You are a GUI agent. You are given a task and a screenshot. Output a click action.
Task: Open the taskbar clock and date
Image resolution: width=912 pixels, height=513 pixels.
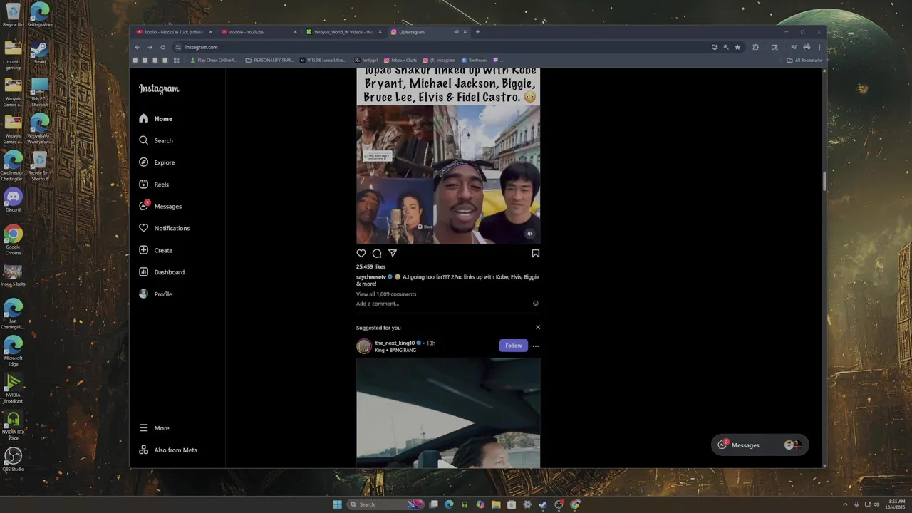[896, 504]
